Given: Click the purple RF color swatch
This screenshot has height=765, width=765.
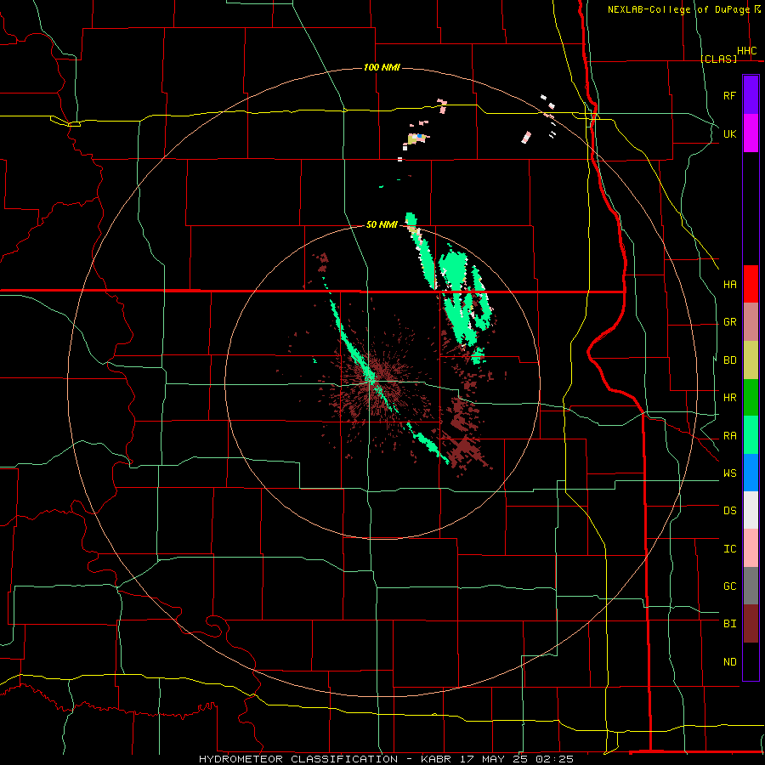Looking at the screenshot, I should [751, 95].
